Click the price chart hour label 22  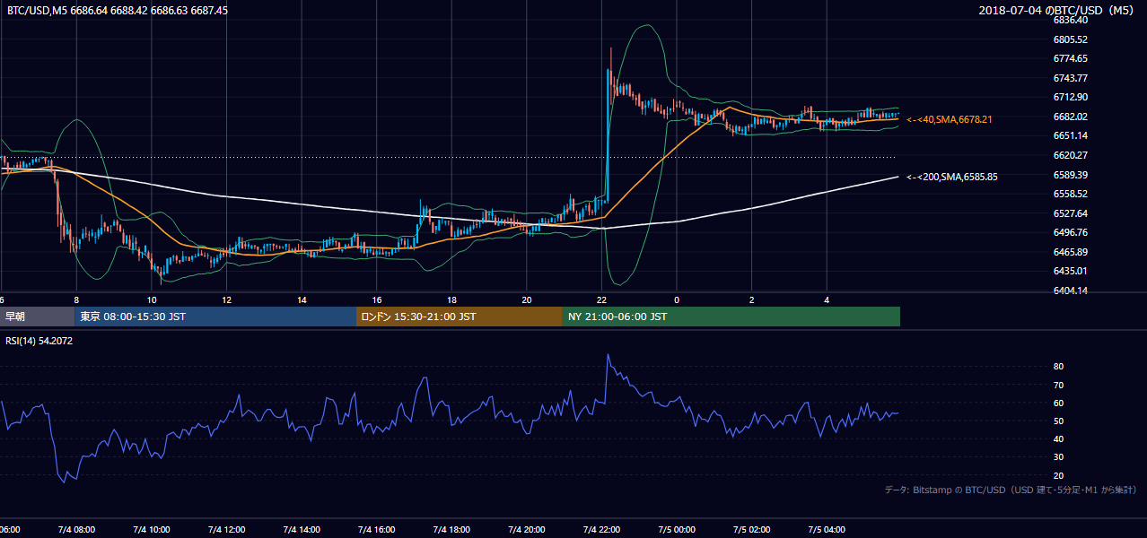point(601,299)
